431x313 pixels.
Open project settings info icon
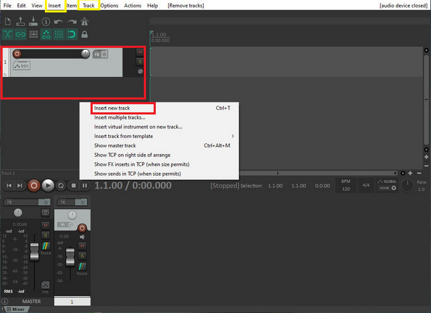[x=46, y=22]
